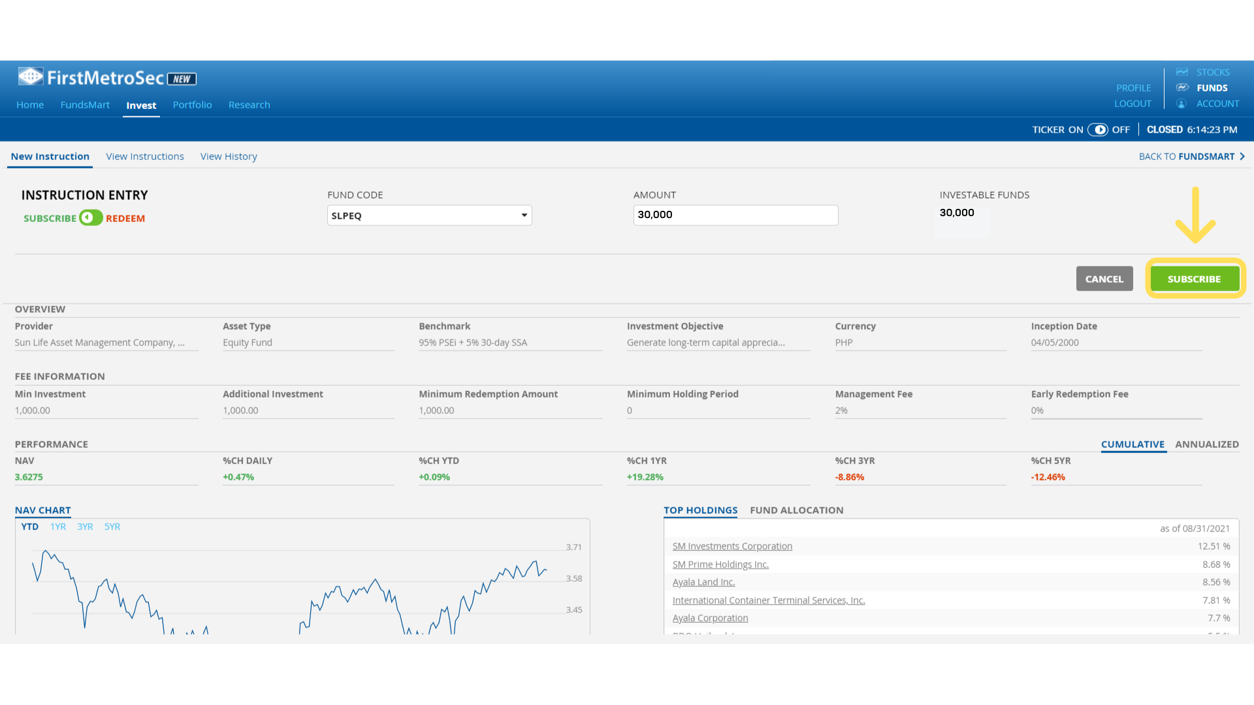Screen dimensions: 1254x705
Task: Click Back to FundsMart link
Action: pyautogui.click(x=1187, y=157)
